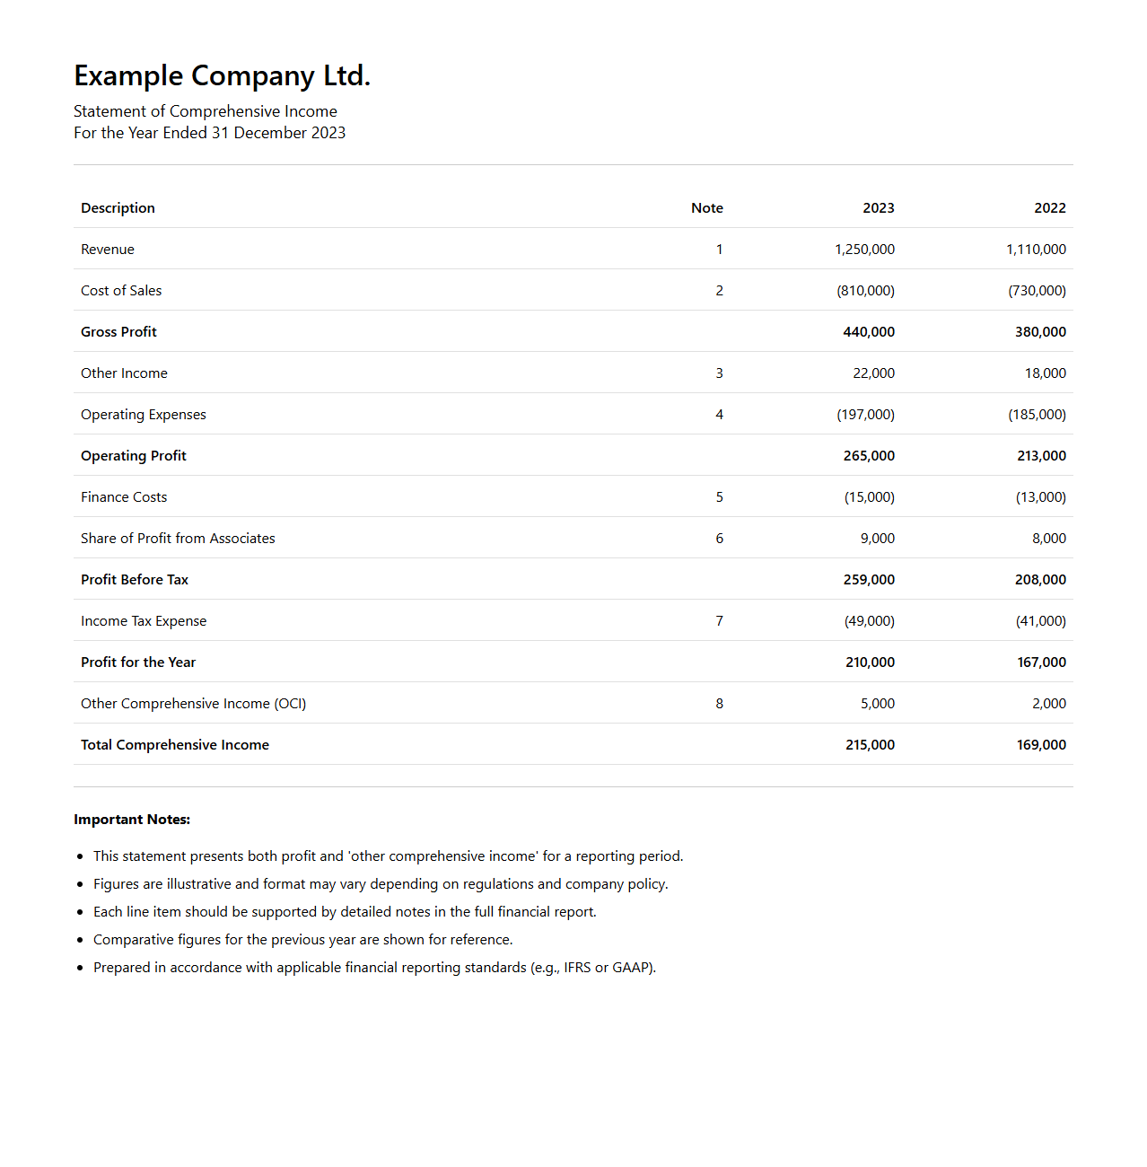
Task: Click the Gross Profit 2023 value 440,000
Action: tap(868, 332)
